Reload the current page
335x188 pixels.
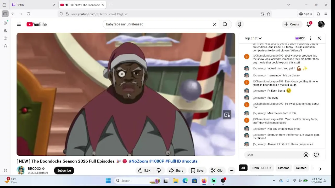click(x=29, y=14)
